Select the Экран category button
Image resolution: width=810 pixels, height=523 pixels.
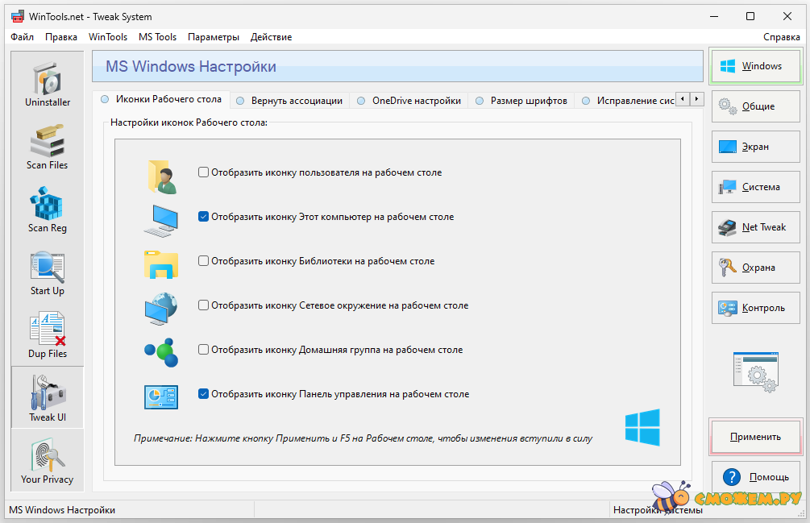point(756,147)
